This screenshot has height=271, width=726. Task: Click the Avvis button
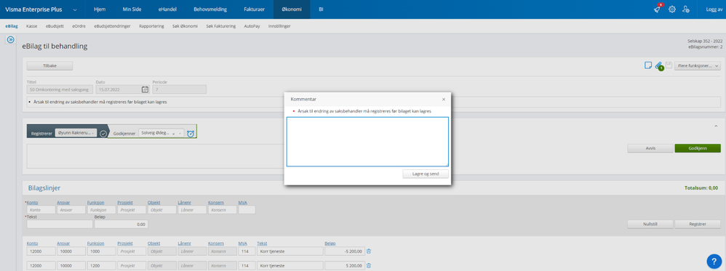[x=650, y=148]
